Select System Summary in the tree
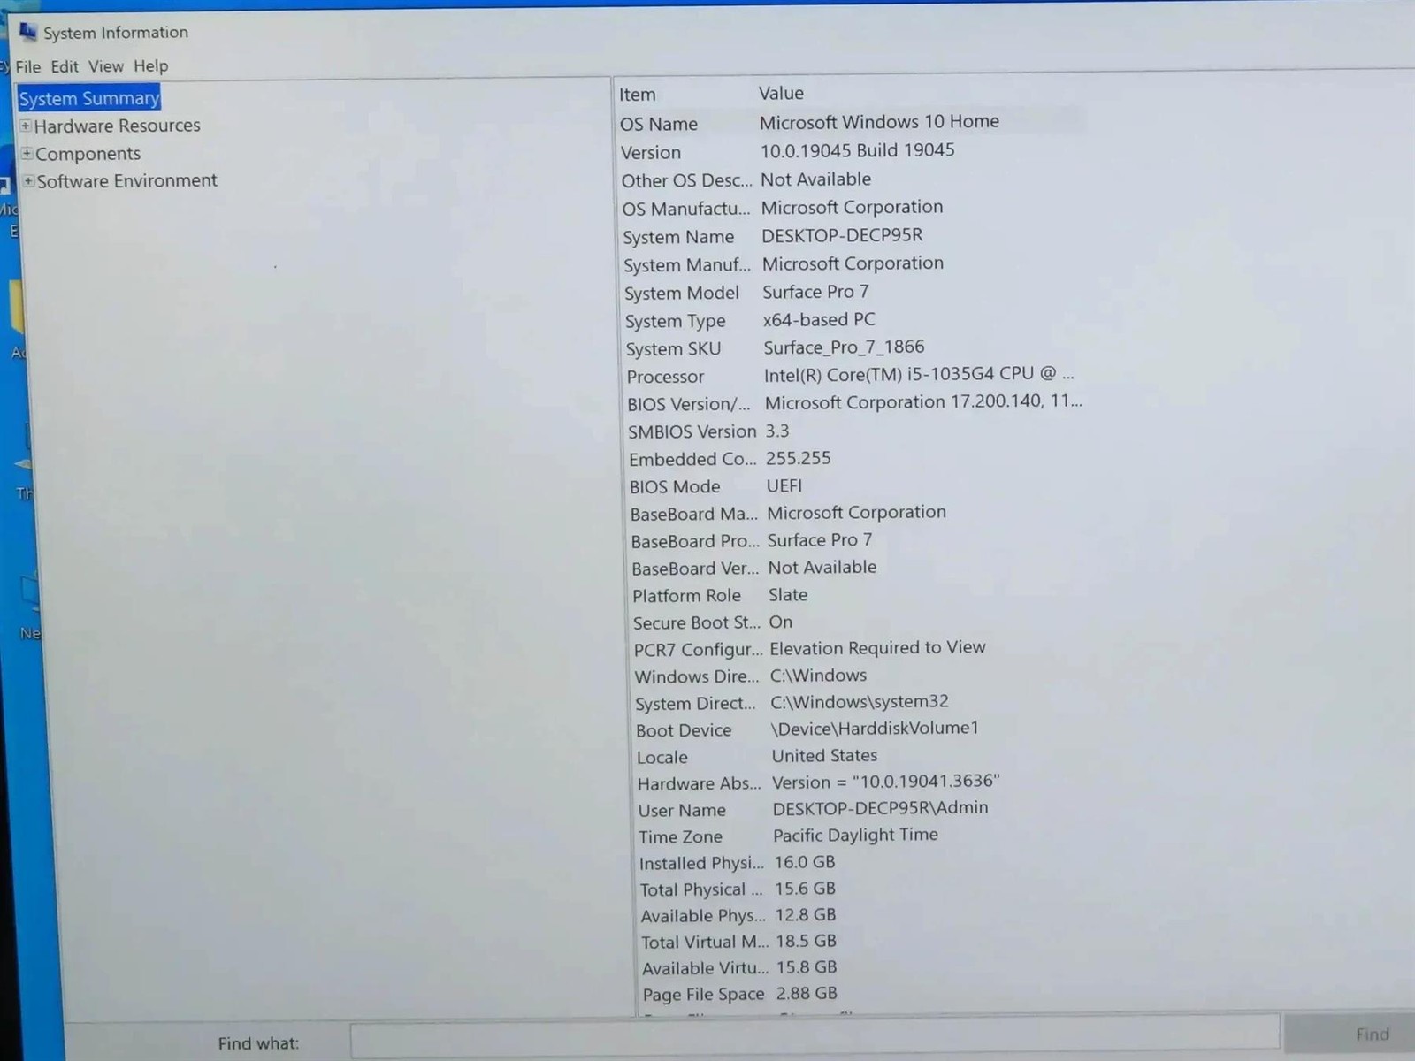This screenshot has height=1061, width=1415. [89, 98]
